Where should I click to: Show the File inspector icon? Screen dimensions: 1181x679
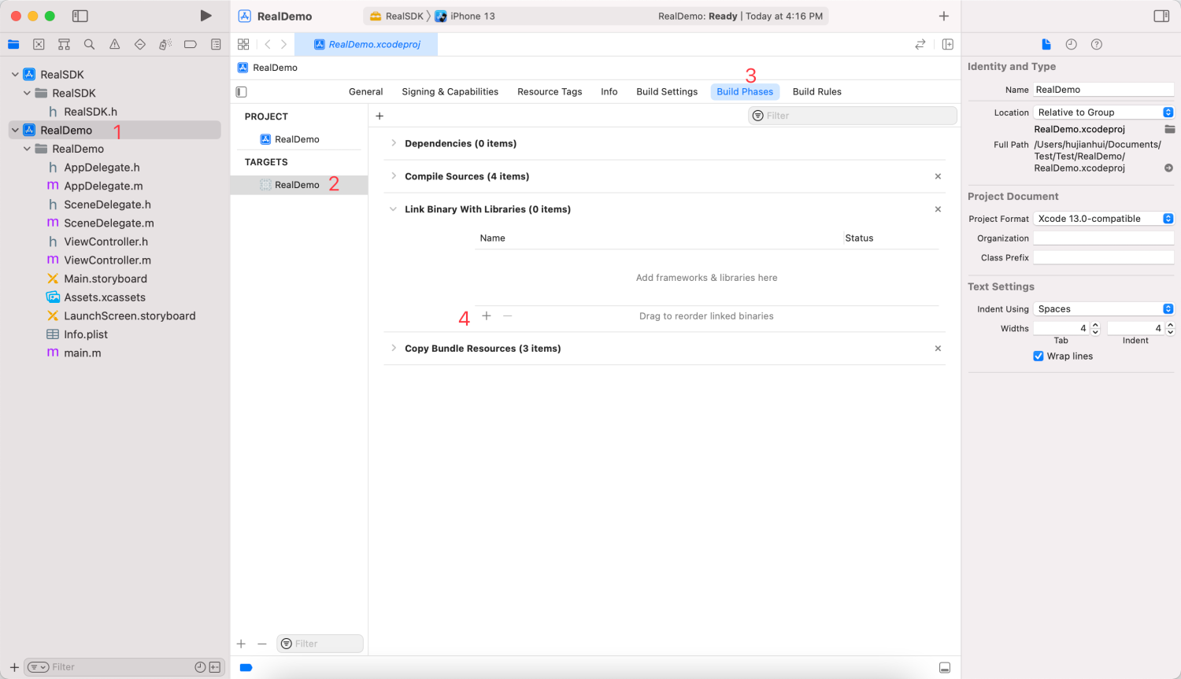click(x=1046, y=44)
